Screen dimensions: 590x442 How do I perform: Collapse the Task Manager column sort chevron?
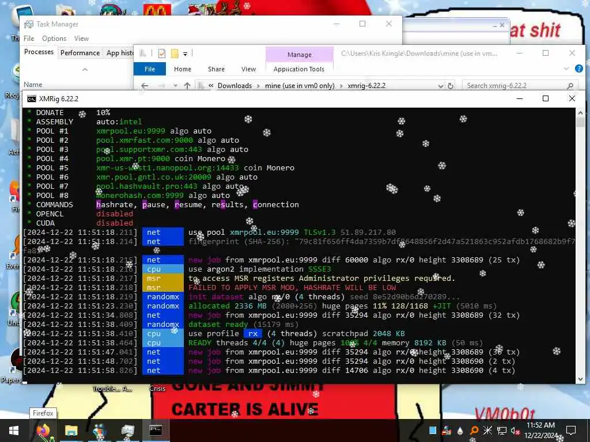pos(85,70)
